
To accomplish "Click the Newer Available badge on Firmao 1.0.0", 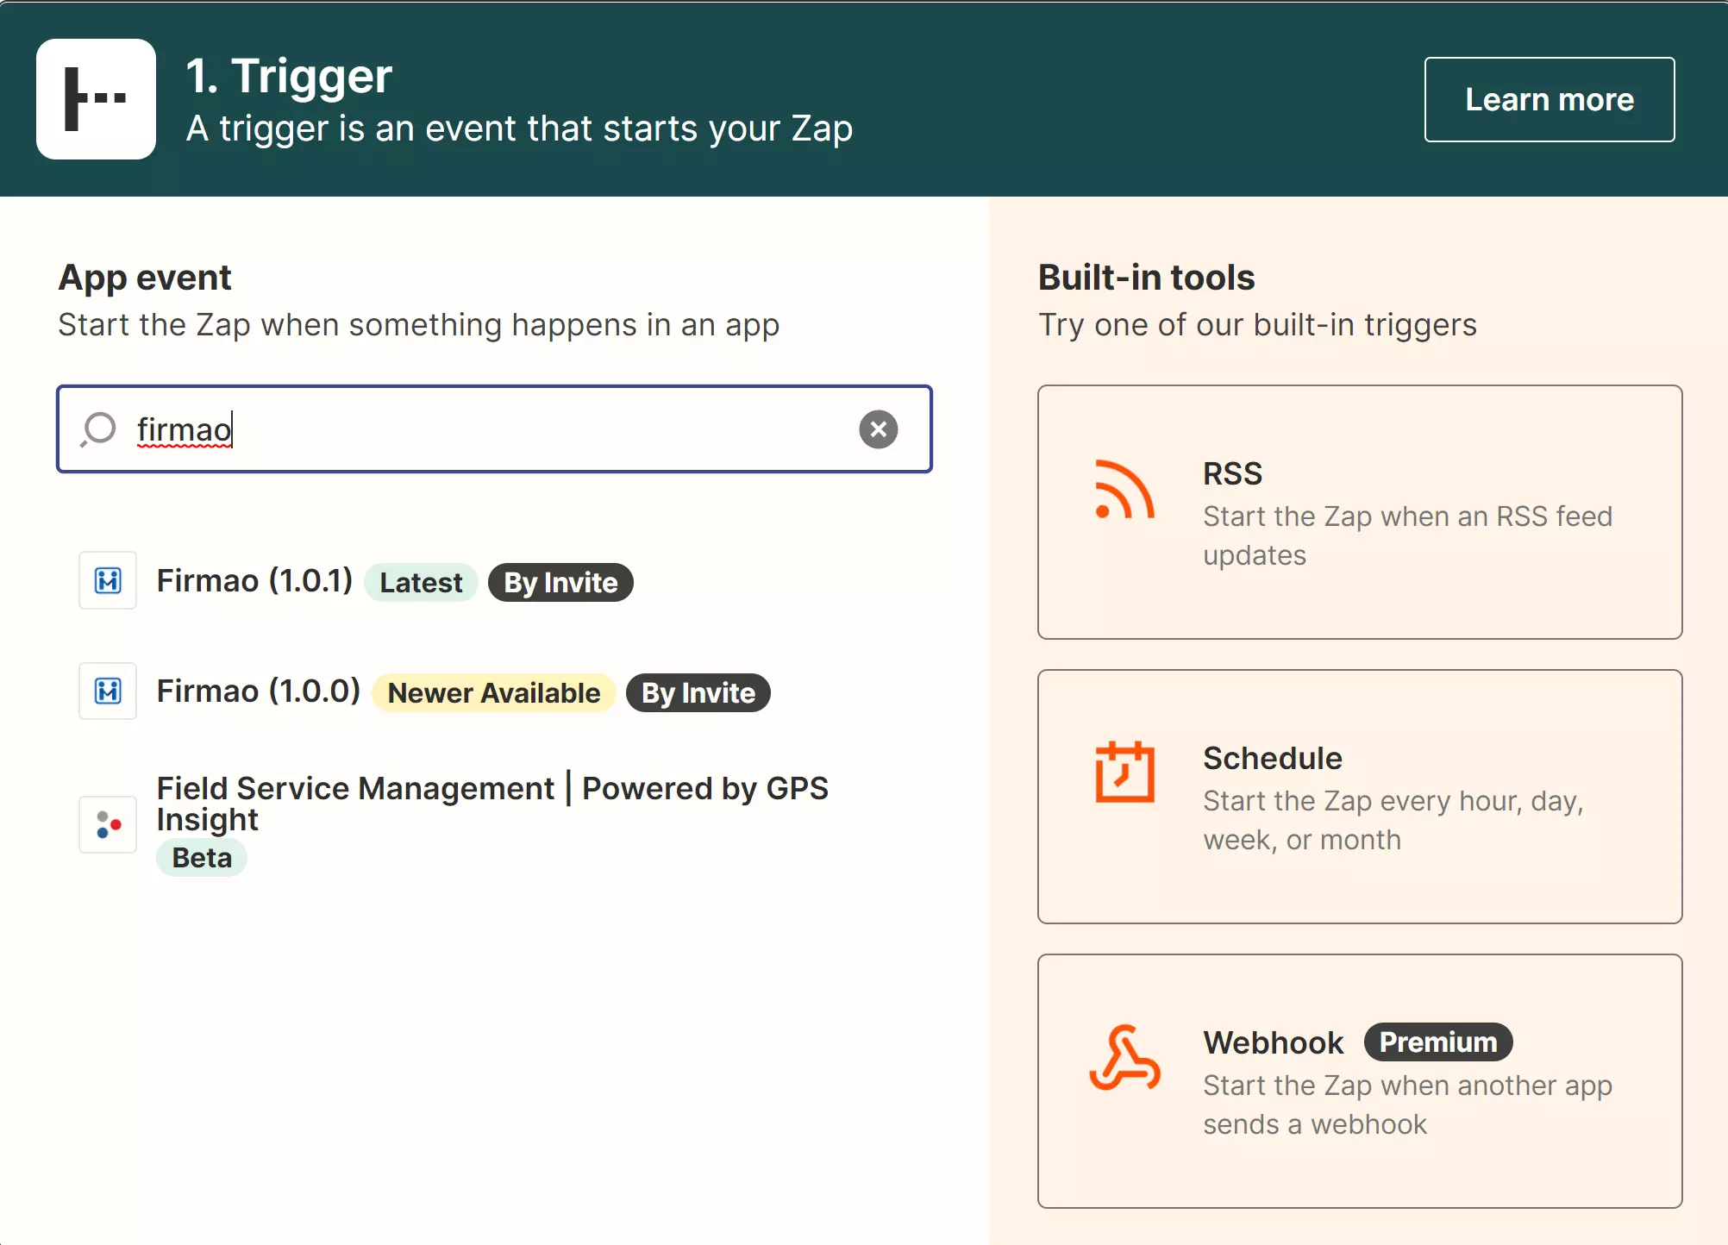I will click(493, 692).
